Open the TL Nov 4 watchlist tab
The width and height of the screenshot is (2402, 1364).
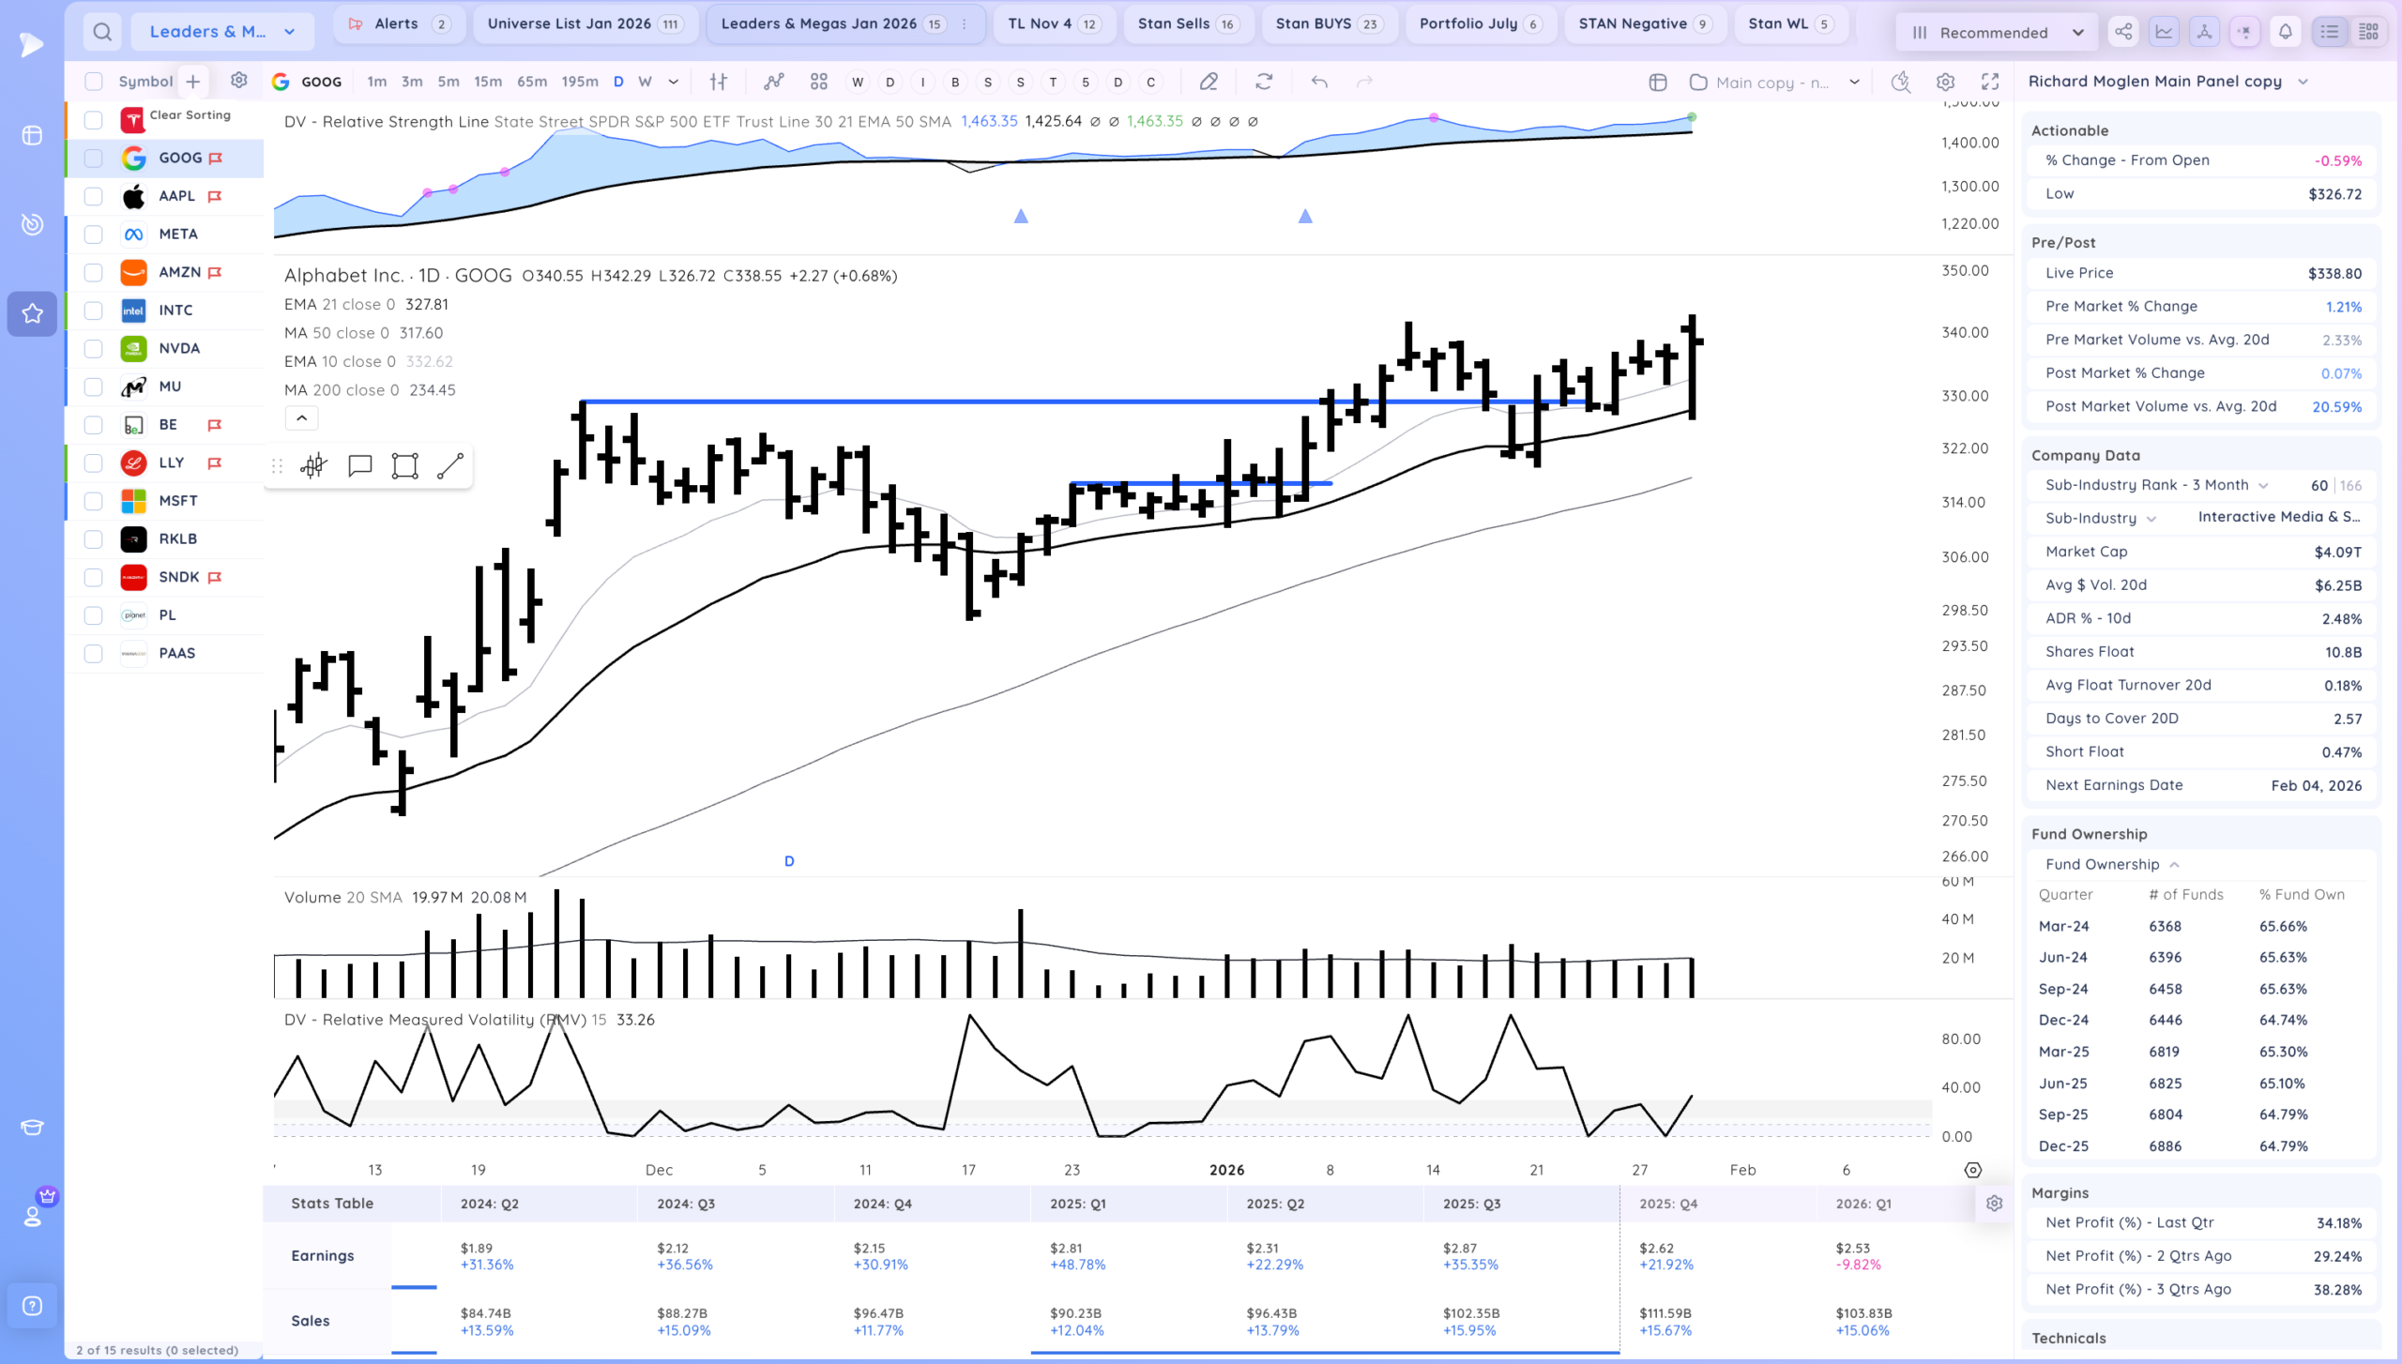point(1052,23)
